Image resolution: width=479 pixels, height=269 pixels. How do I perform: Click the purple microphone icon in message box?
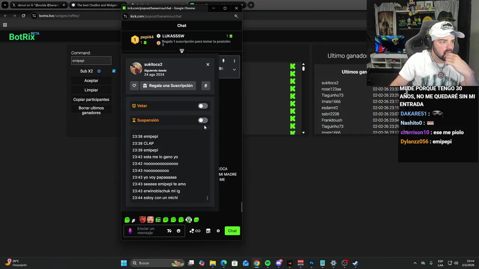coord(130,231)
